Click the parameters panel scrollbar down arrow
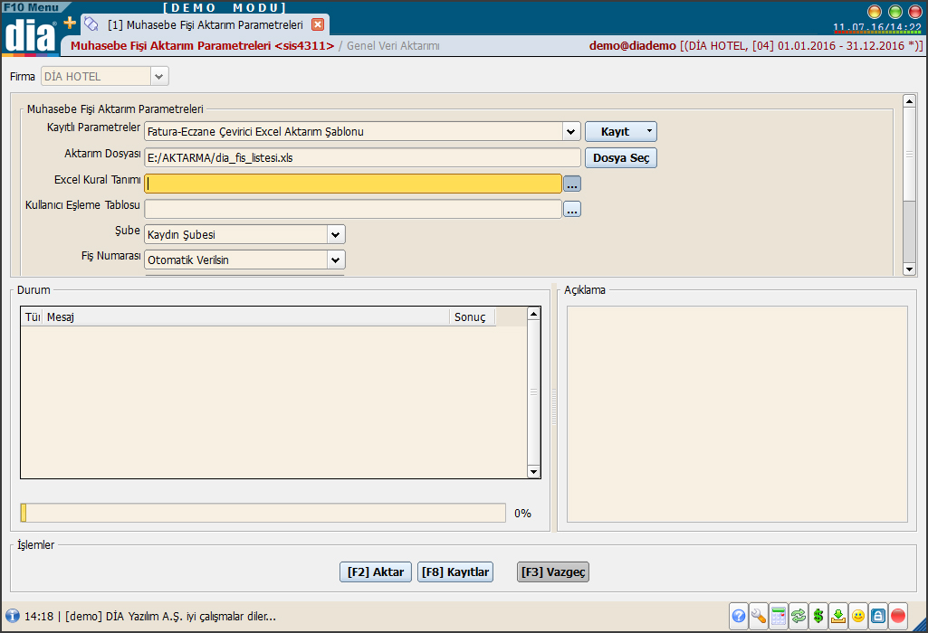The width and height of the screenshot is (928, 633). pos(910,269)
